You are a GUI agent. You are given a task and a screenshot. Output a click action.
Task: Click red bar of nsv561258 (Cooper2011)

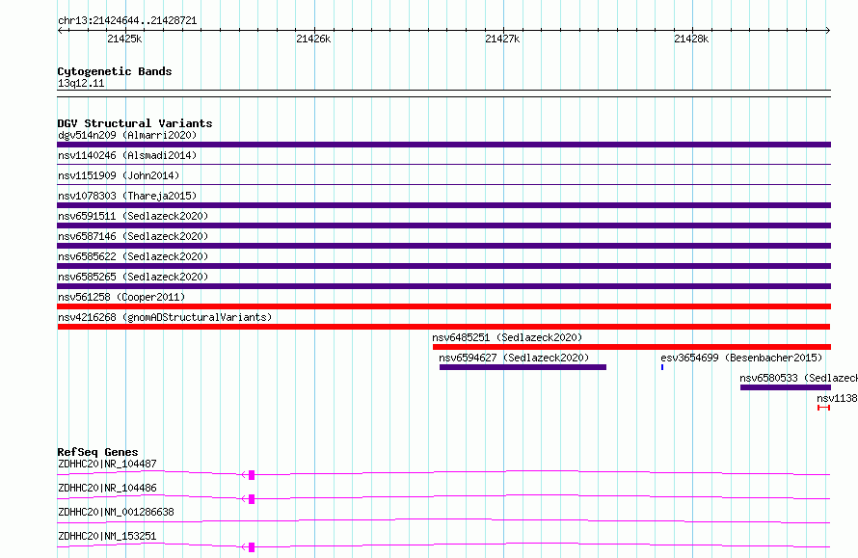443,306
